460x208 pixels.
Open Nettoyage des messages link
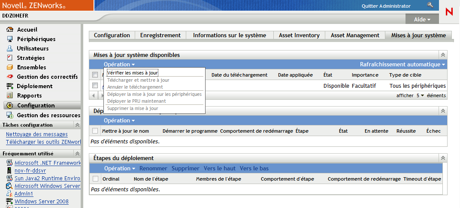(37, 134)
